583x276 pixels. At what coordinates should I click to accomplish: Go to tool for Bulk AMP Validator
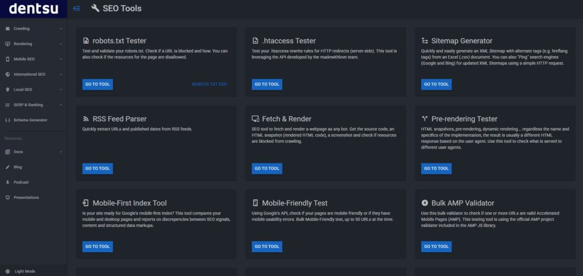coord(437,246)
